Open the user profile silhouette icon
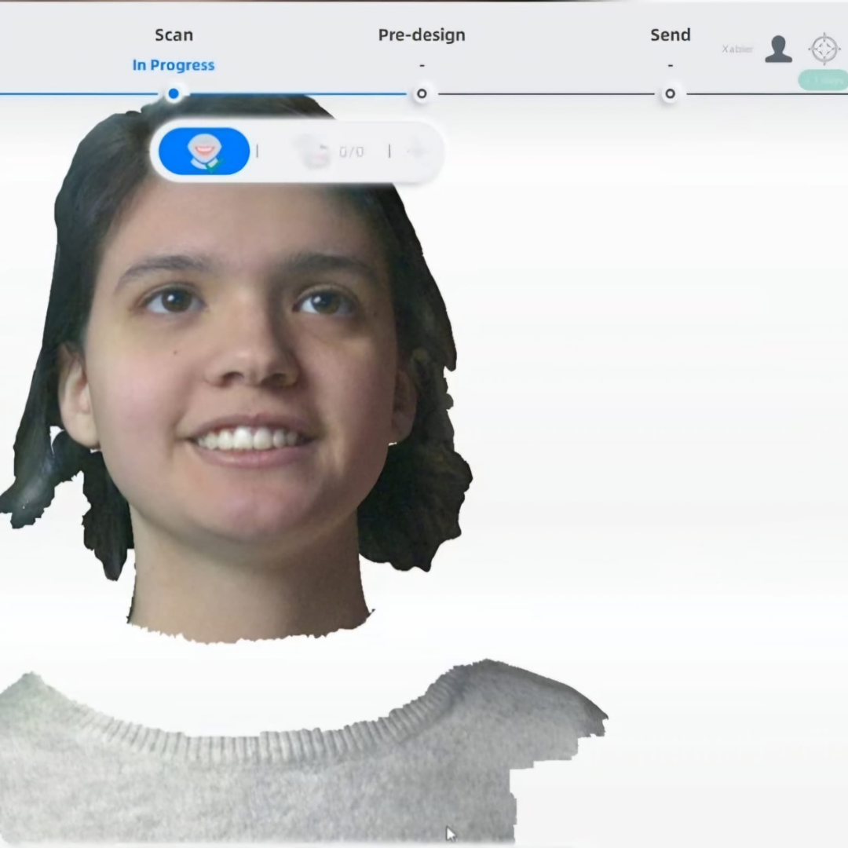Screen dimensions: 848x848 (778, 49)
